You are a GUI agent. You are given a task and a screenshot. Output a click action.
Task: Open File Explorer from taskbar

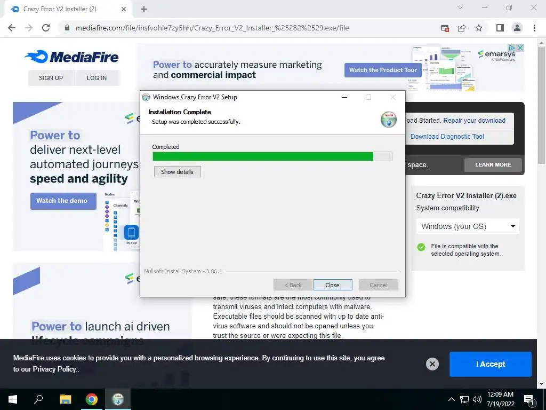click(x=65, y=399)
